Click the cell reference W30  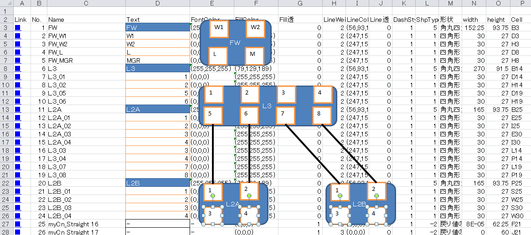tap(521, 216)
